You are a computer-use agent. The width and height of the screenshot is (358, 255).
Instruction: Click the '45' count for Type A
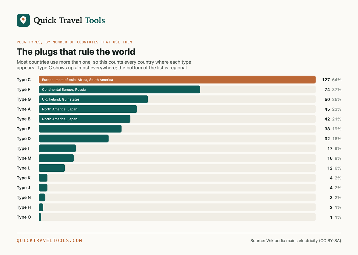pyautogui.click(x=327, y=109)
